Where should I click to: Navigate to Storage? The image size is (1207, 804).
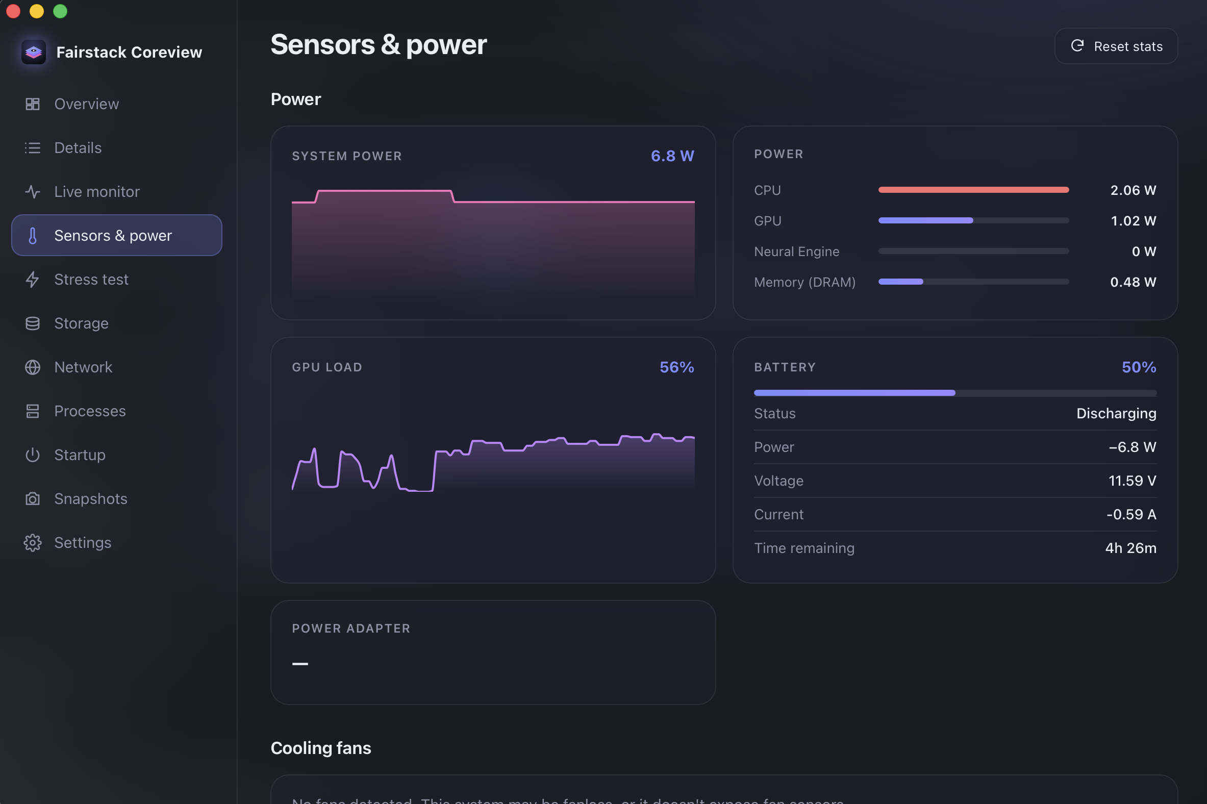tap(116, 323)
